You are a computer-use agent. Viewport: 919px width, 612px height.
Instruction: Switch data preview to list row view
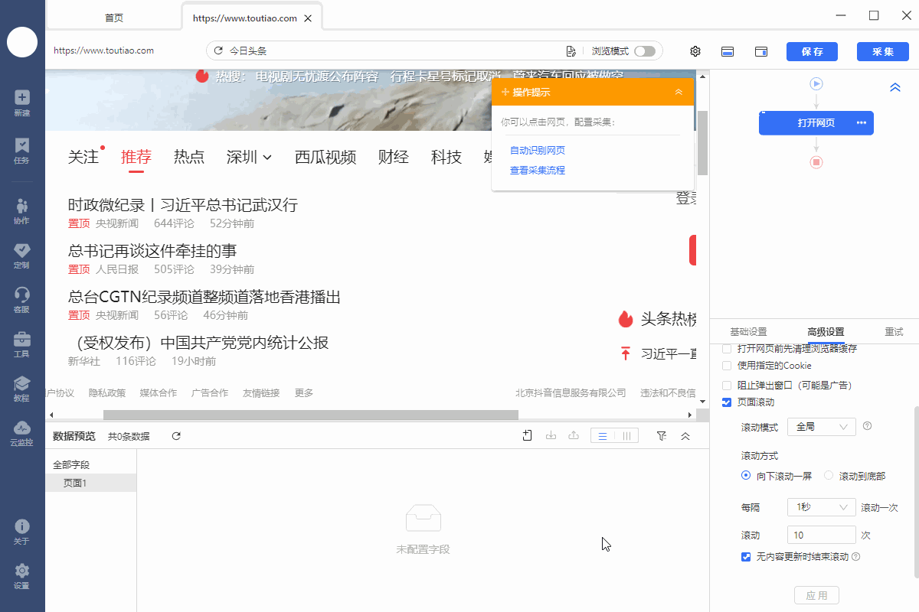click(603, 436)
